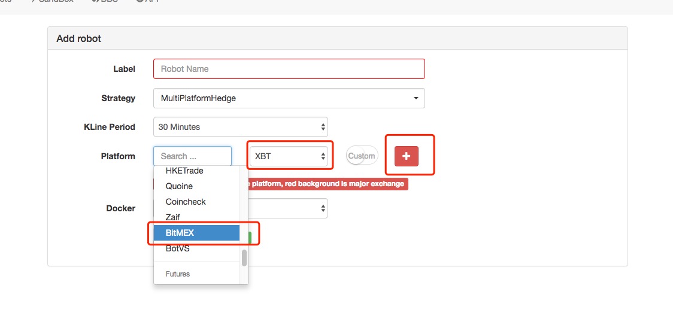Screen dimensions: 673x325
Task: Open the Strategy MultiPlatformHedge dropdown
Action: pos(289,98)
